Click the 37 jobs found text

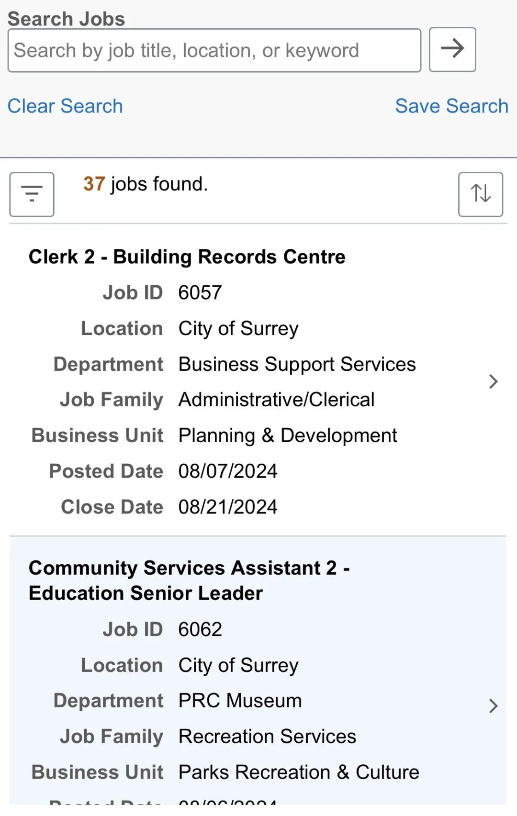pyautogui.click(x=146, y=184)
